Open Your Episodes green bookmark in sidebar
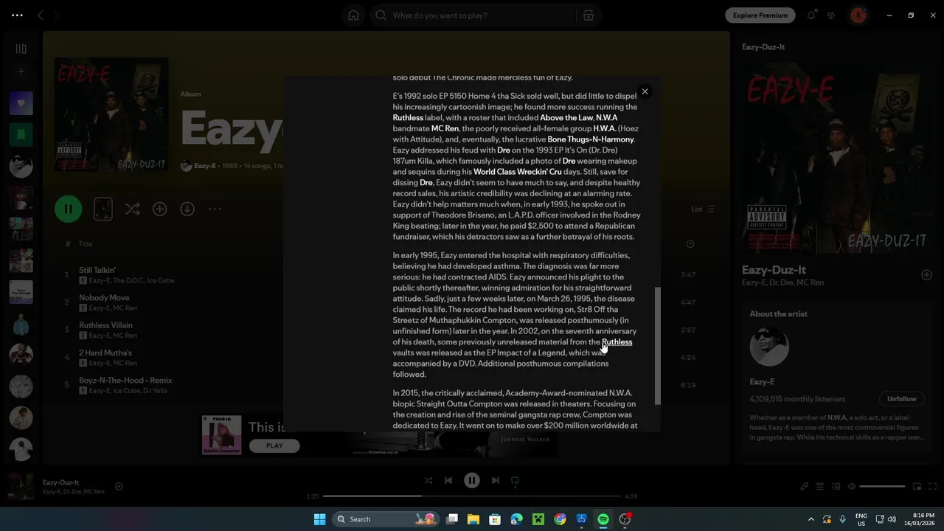Image resolution: width=944 pixels, height=531 pixels. pyautogui.click(x=21, y=134)
